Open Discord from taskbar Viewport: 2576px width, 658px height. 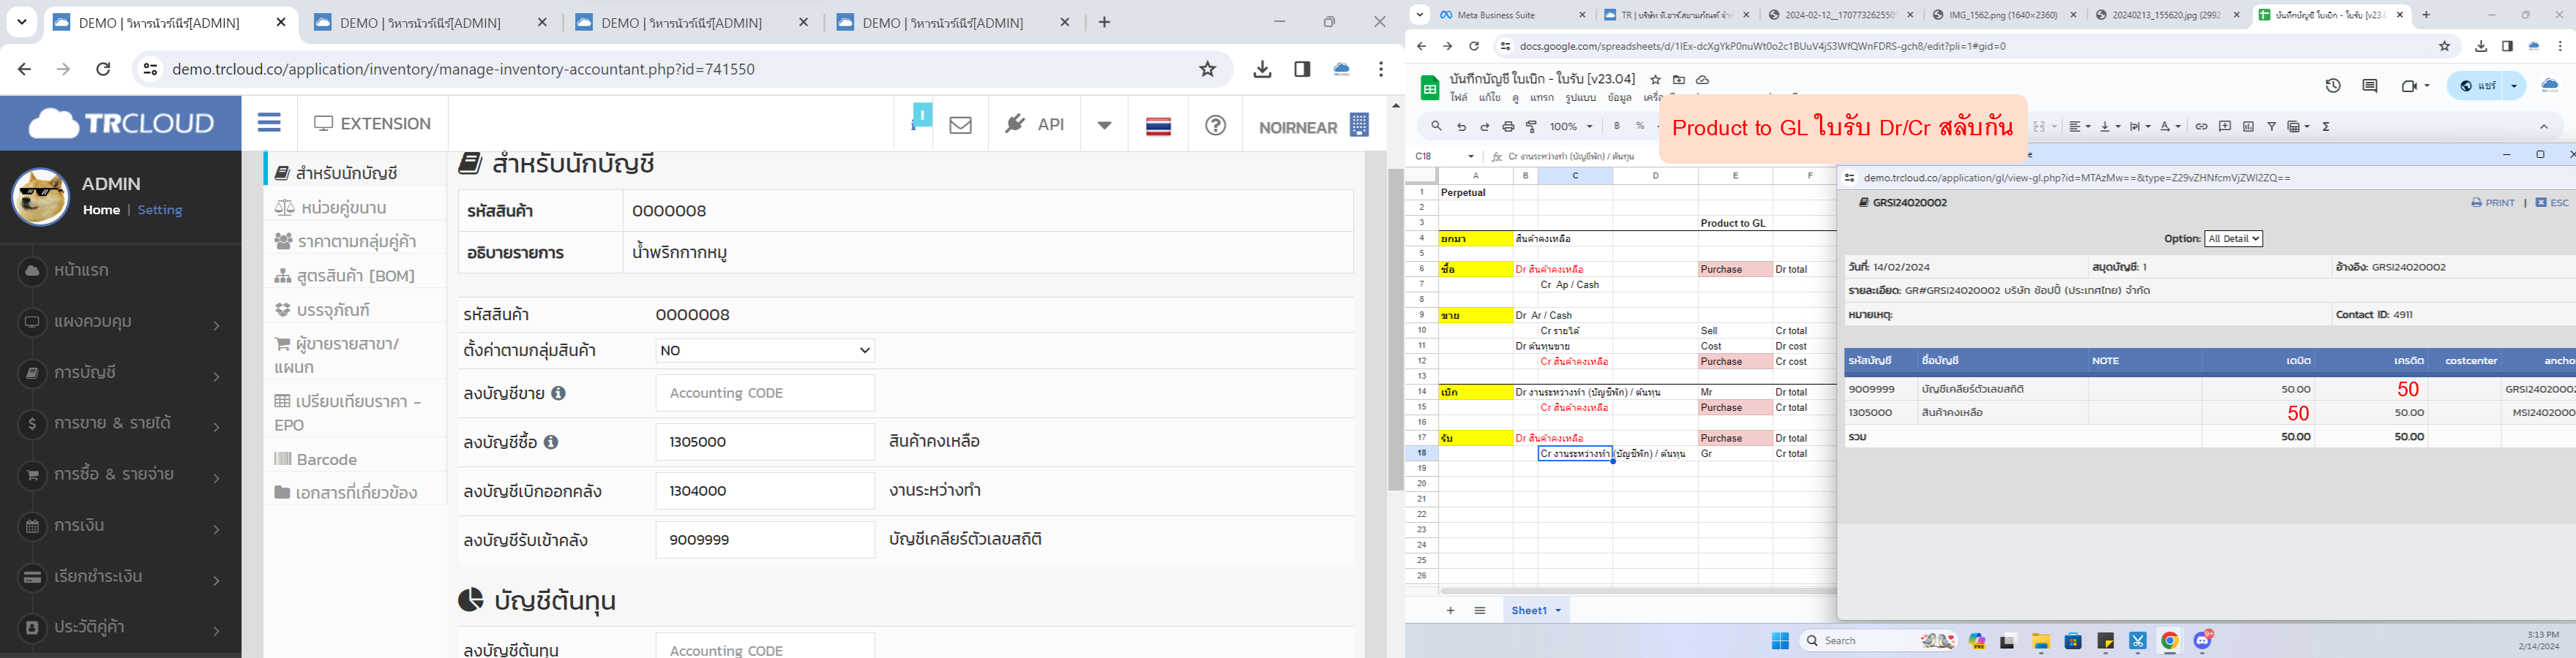point(2203,641)
